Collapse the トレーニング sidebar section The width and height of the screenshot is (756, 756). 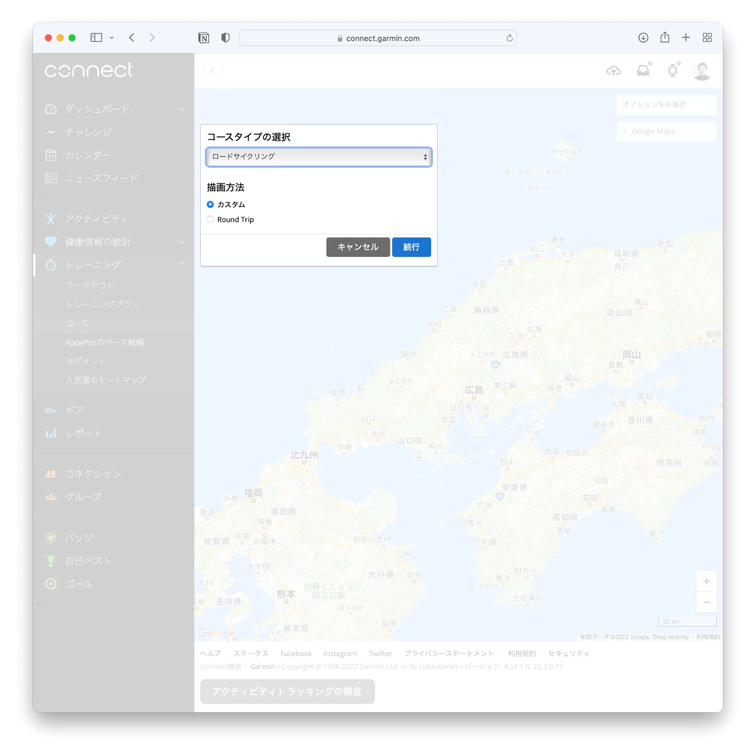click(181, 264)
